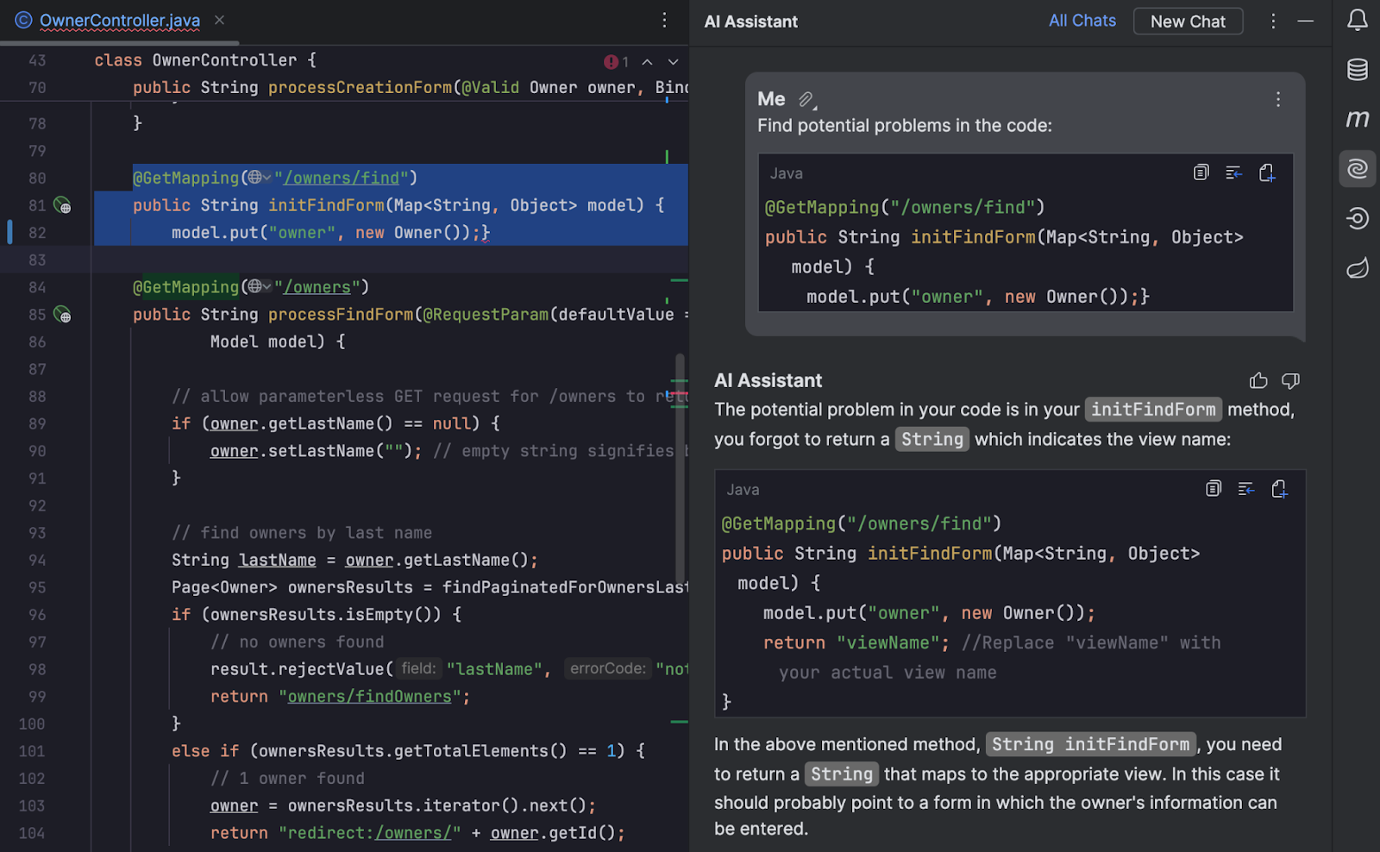Open the Database tool window icon
1380x852 pixels.
coord(1357,69)
